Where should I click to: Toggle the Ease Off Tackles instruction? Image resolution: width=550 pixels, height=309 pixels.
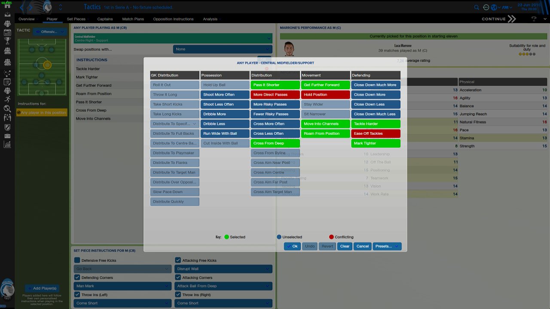pyautogui.click(x=376, y=133)
